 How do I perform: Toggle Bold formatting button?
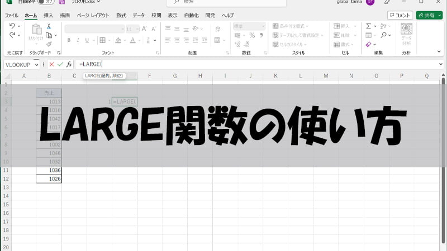click(69, 40)
